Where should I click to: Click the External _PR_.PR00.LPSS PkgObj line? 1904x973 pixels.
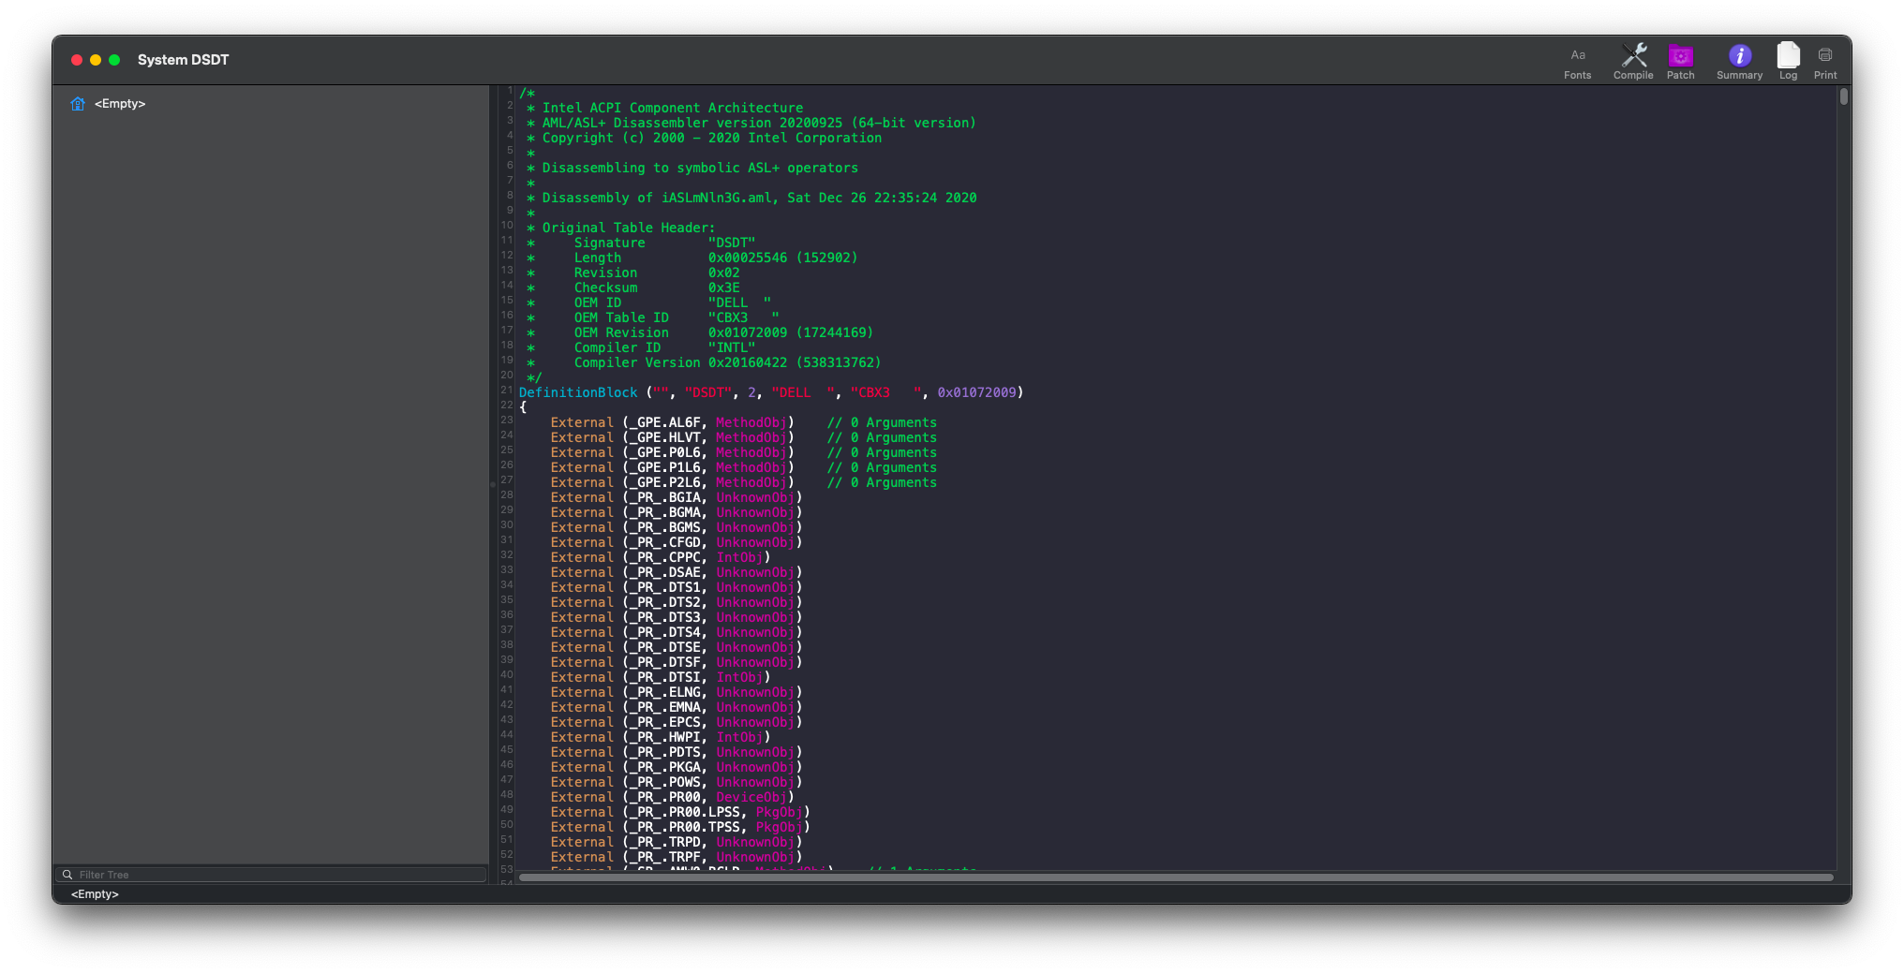pyautogui.click(x=679, y=812)
